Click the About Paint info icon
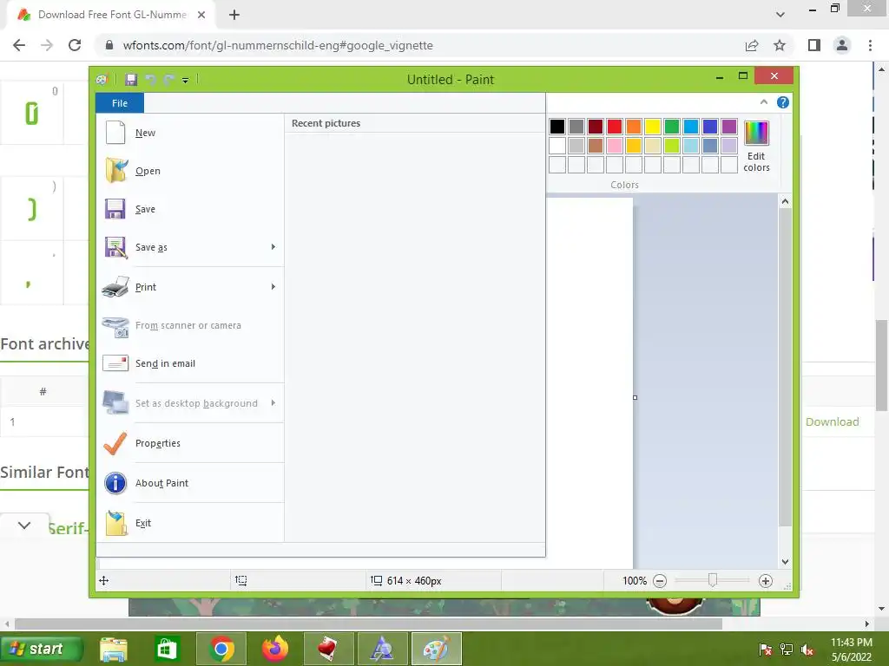This screenshot has height=666, width=889. click(x=115, y=483)
